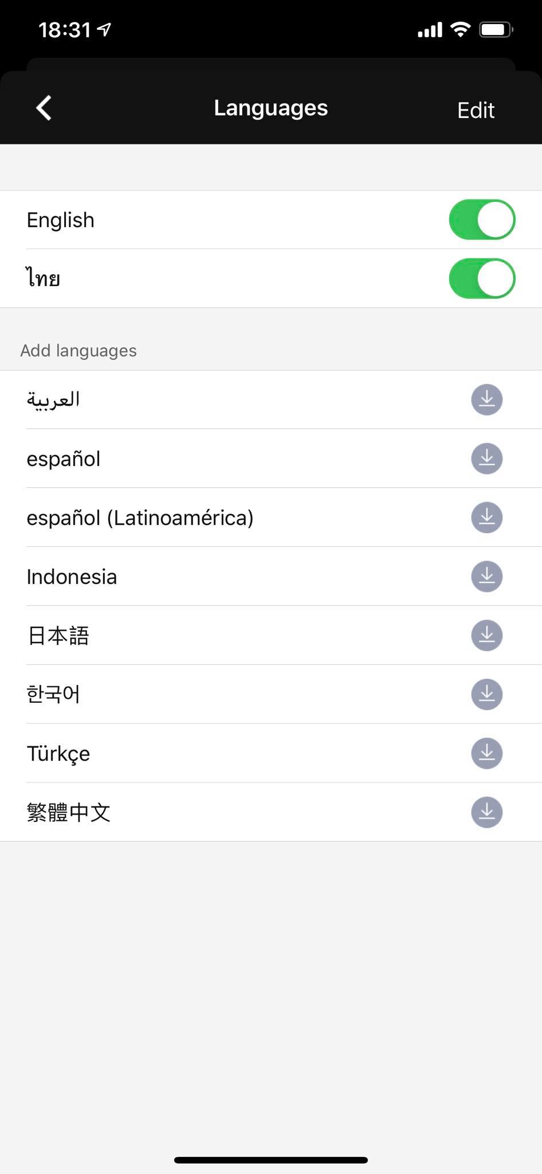Tap the Edit button in header
Viewport: 542px width, 1174px height.
point(476,110)
